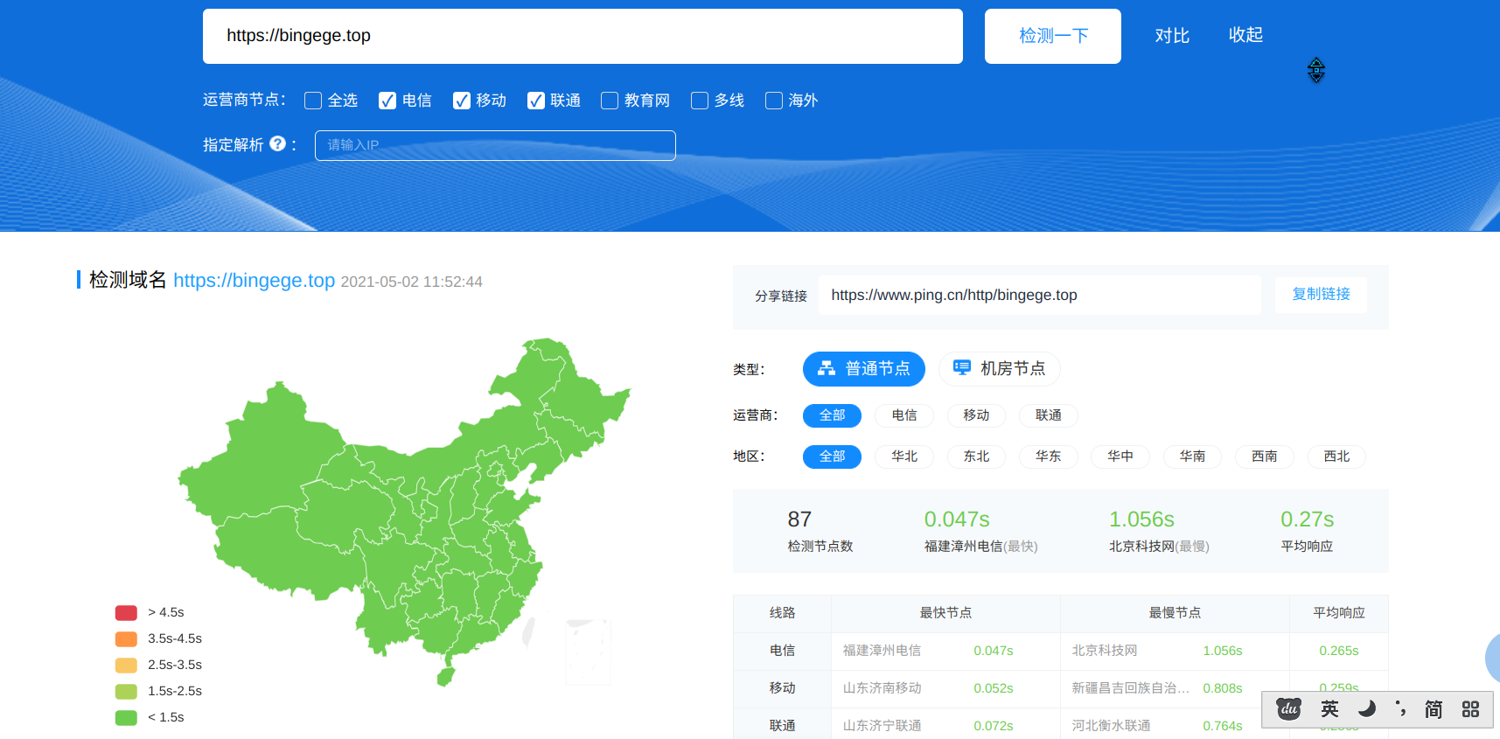Focus the 请输入IP input field
The image size is (1500, 739).
[495, 145]
